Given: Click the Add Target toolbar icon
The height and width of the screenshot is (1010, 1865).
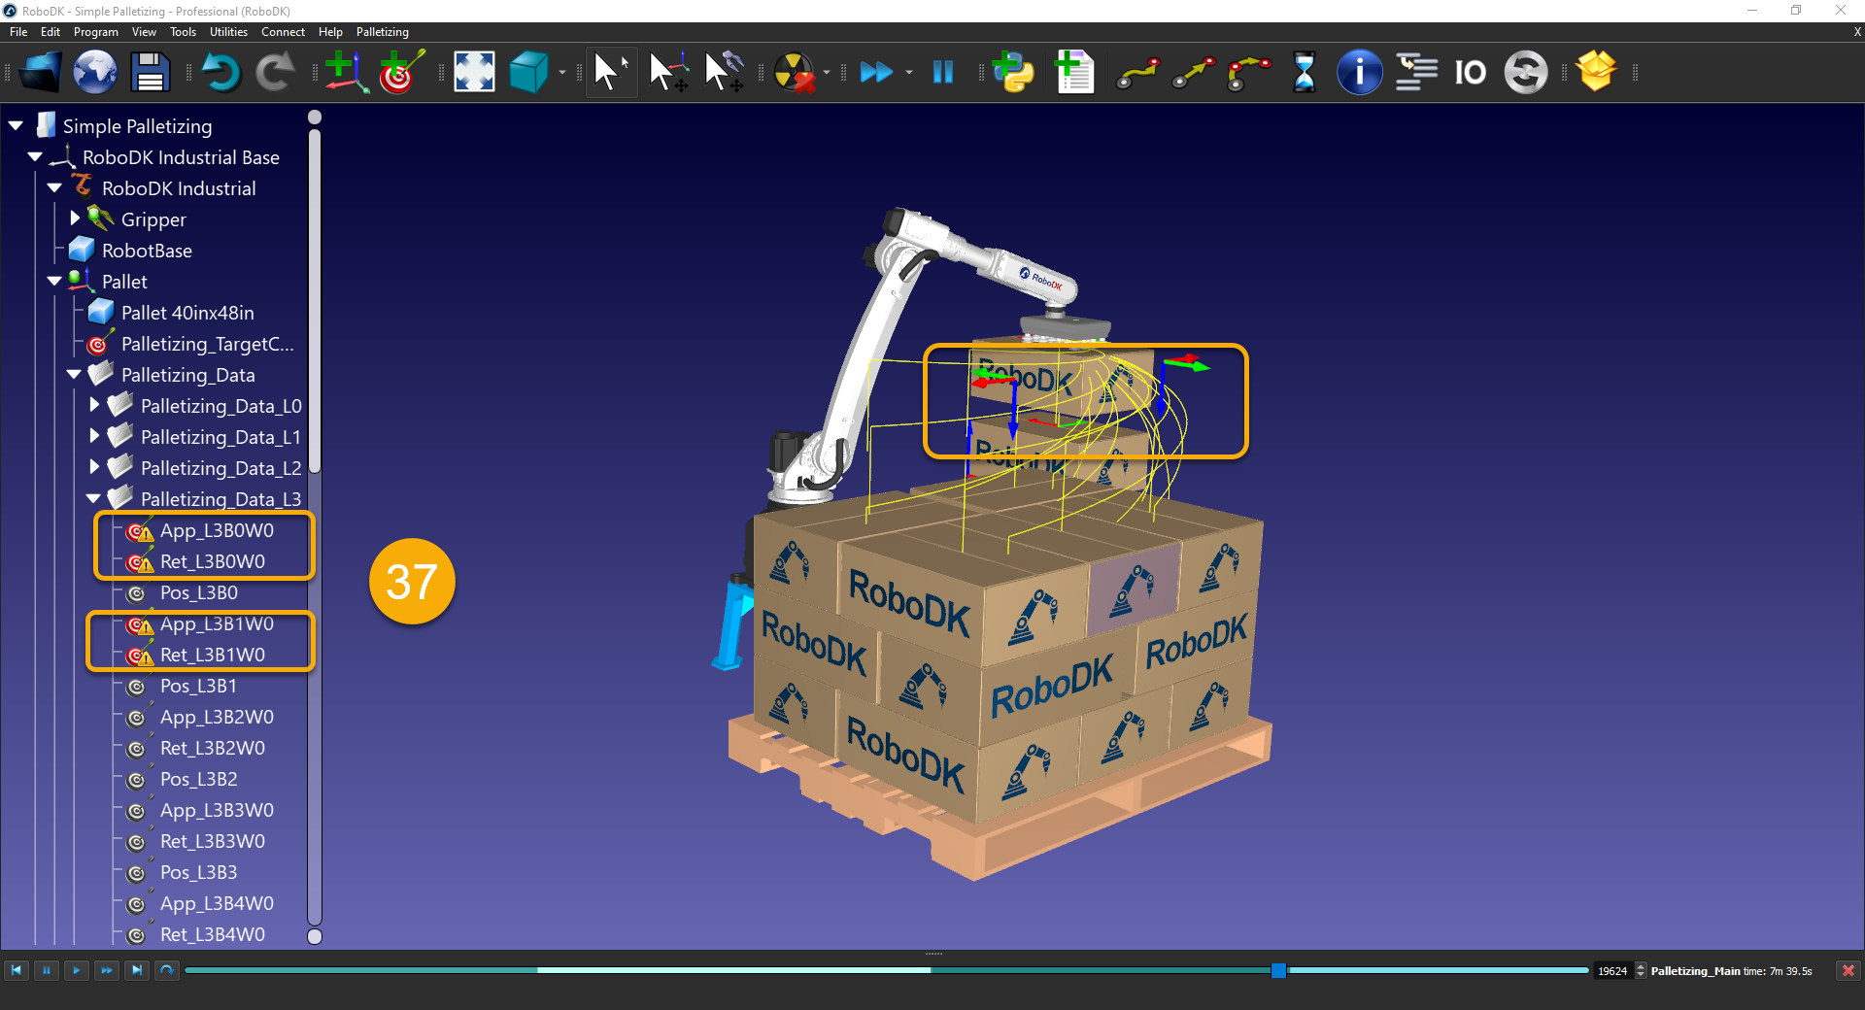Looking at the screenshot, I should (x=398, y=72).
